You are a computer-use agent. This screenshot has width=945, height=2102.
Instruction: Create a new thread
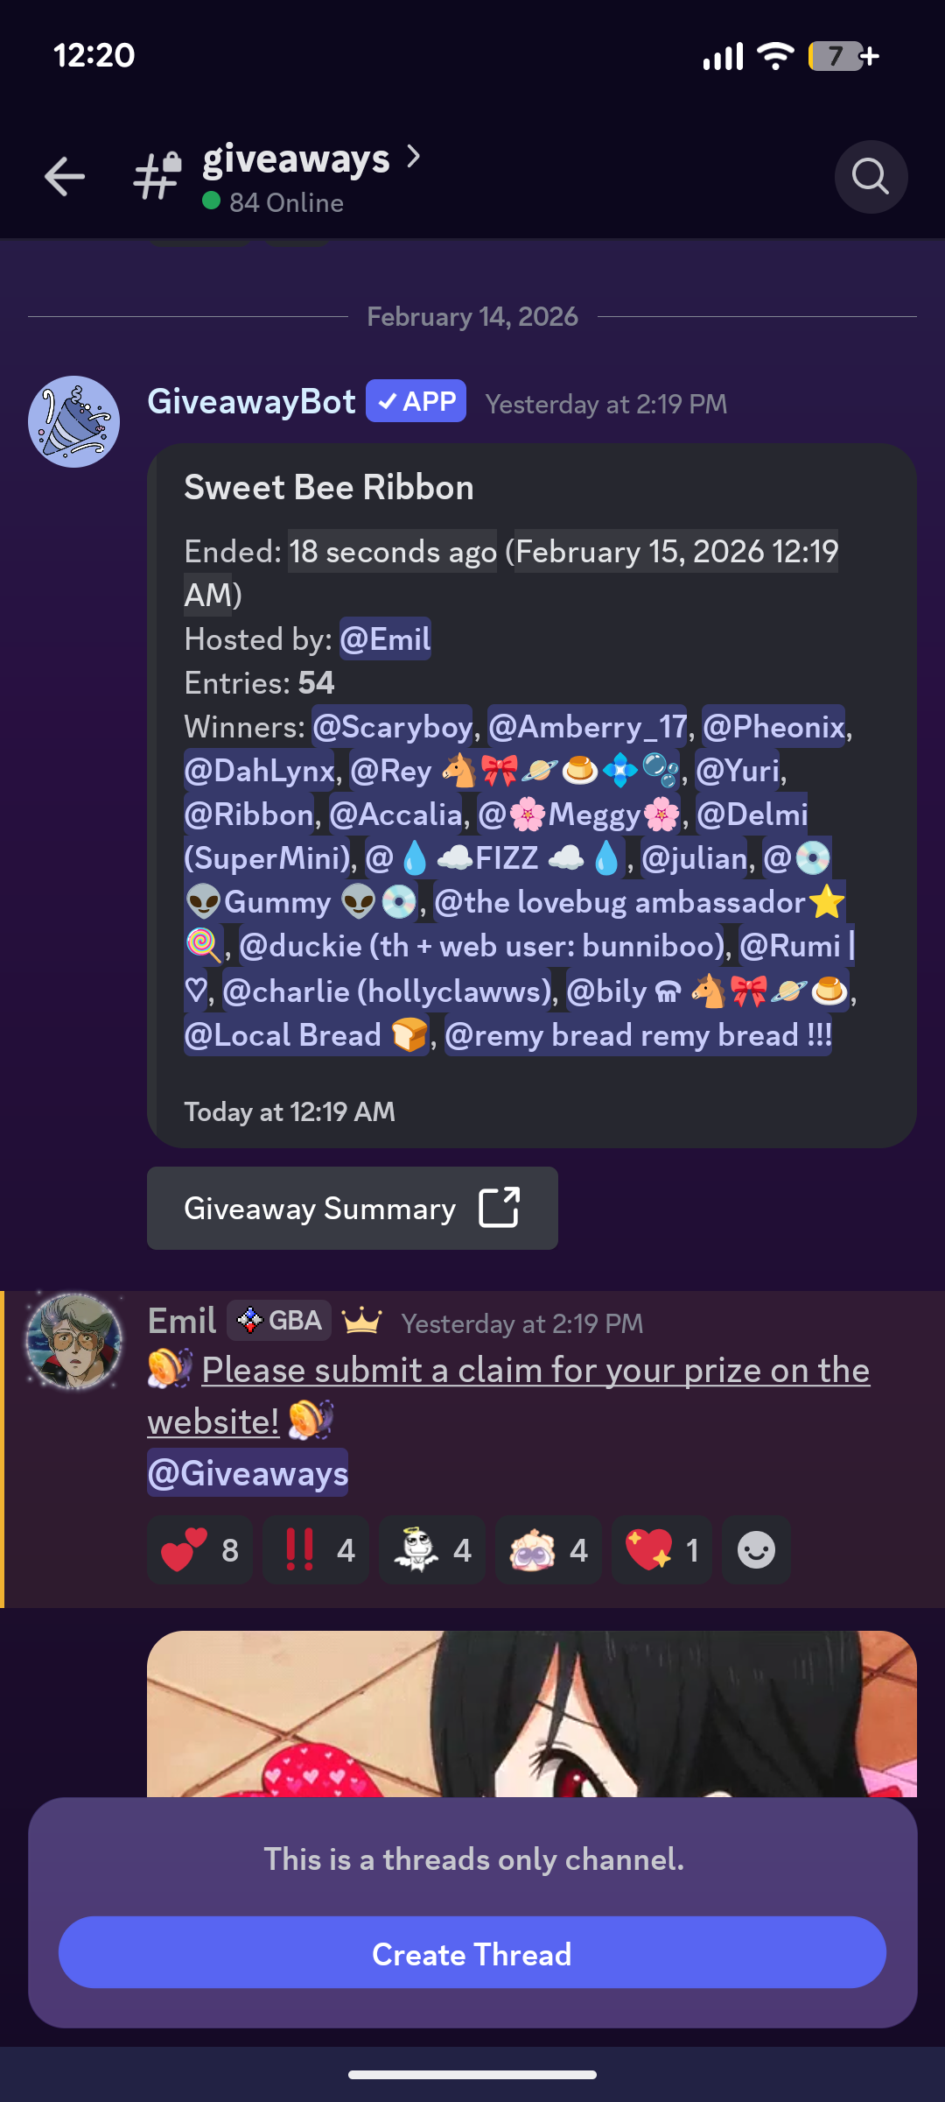pos(472,1954)
